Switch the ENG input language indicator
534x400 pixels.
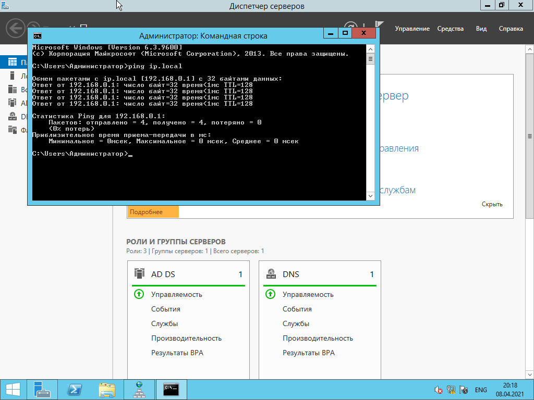pos(481,390)
